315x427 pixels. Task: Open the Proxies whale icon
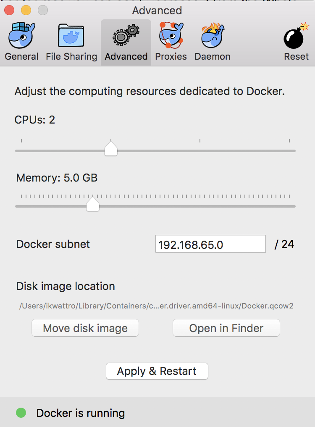click(x=171, y=36)
